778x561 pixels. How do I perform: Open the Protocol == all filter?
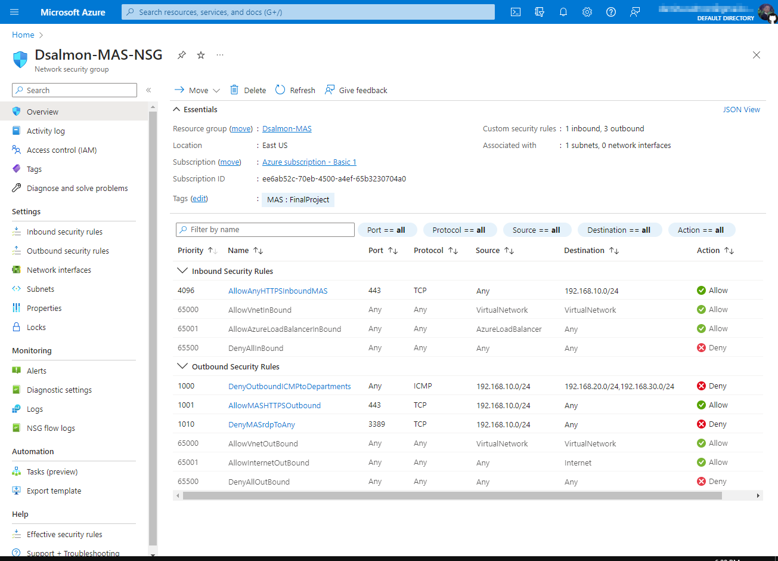[x=459, y=230]
